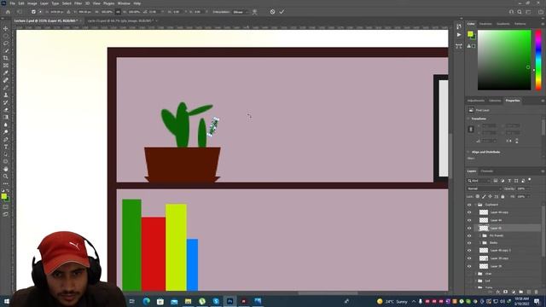Image resolution: width=546 pixels, height=307 pixels.
Task: Click the new adjustment layer icon
Action: pyautogui.click(x=514, y=292)
